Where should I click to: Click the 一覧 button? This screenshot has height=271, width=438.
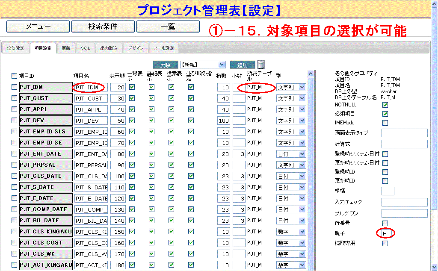(x=168, y=27)
